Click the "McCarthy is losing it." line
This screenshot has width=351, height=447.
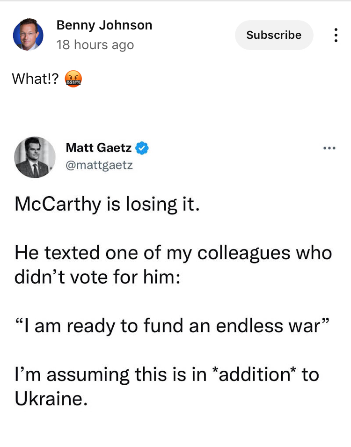[108, 205]
